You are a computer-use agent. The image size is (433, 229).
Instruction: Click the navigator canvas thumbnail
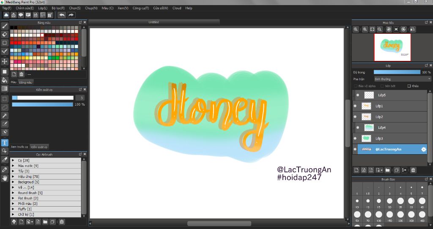coord(392,47)
